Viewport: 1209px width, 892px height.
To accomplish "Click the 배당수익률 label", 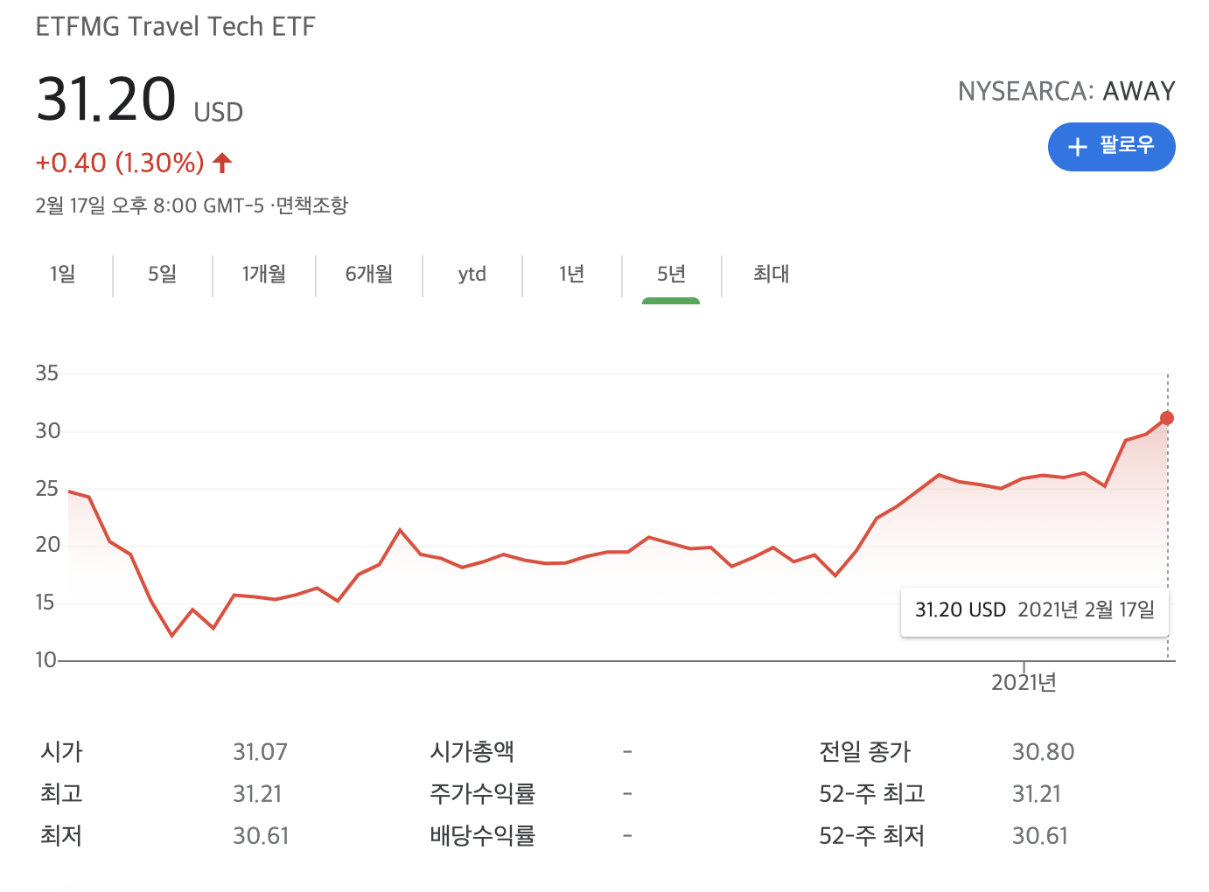I will (482, 836).
